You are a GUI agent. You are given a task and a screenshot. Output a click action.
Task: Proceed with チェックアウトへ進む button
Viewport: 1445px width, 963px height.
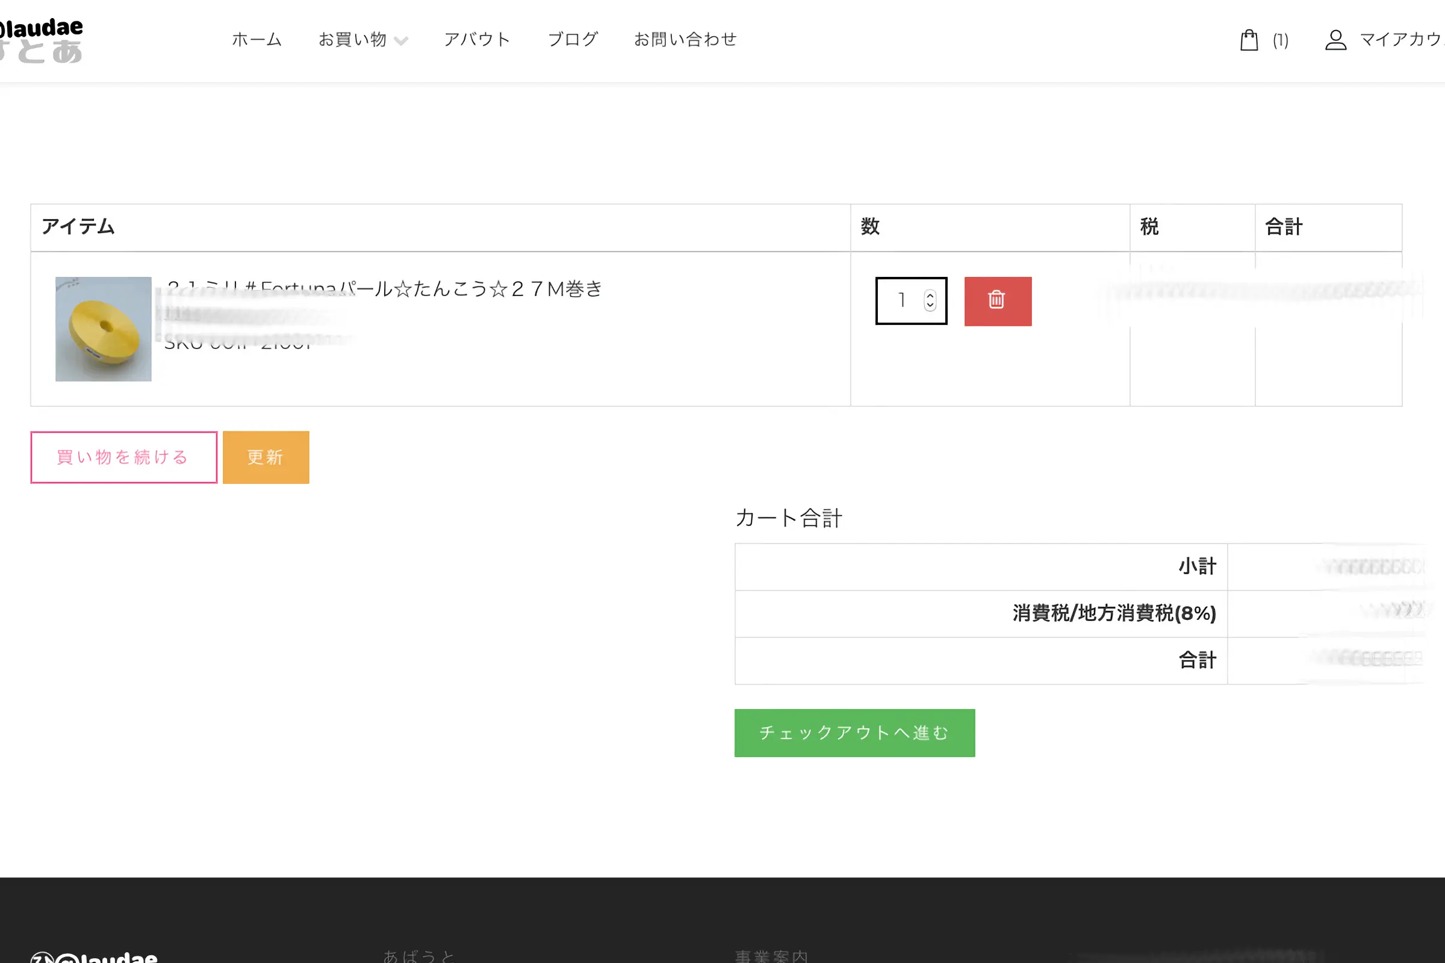[854, 732]
